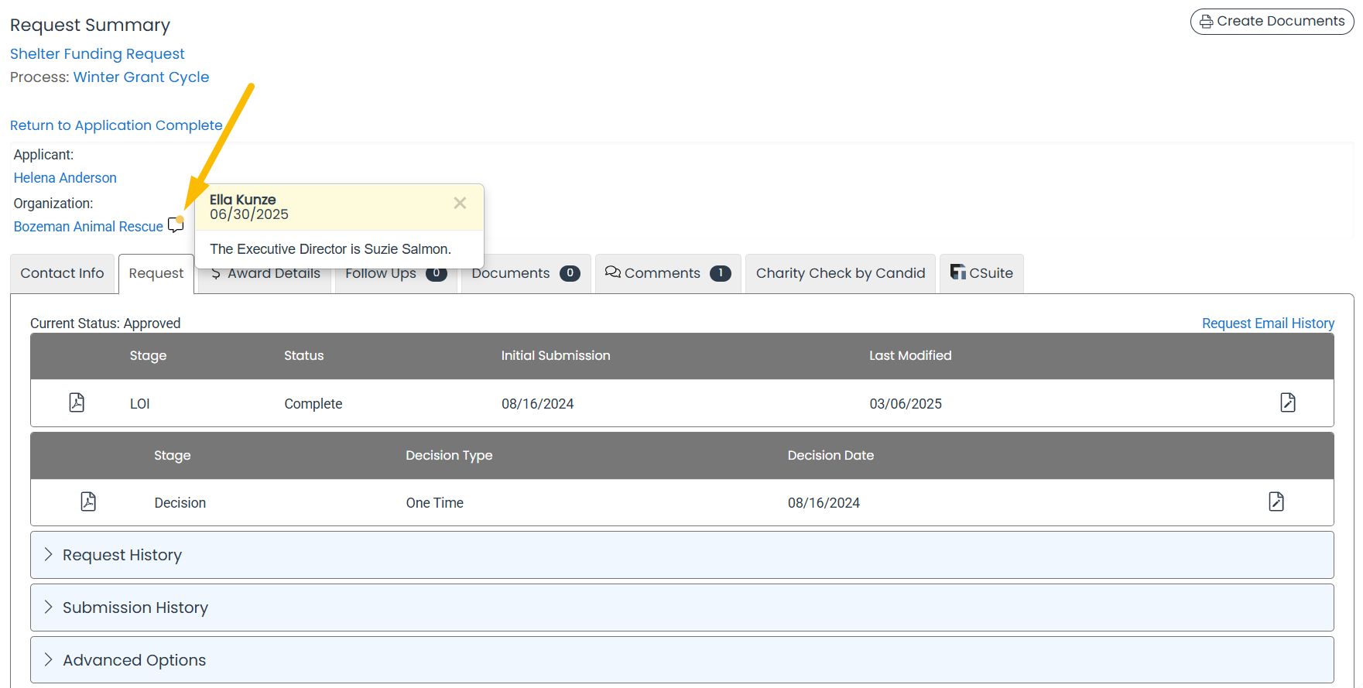The width and height of the screenshot is (1363, 688).
Task: Click the organization comment bubble icon
Action: (176, 225)
